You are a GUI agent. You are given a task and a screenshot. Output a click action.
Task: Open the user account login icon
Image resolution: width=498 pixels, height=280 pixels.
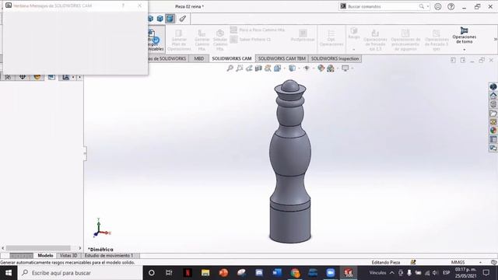point(437,6)
